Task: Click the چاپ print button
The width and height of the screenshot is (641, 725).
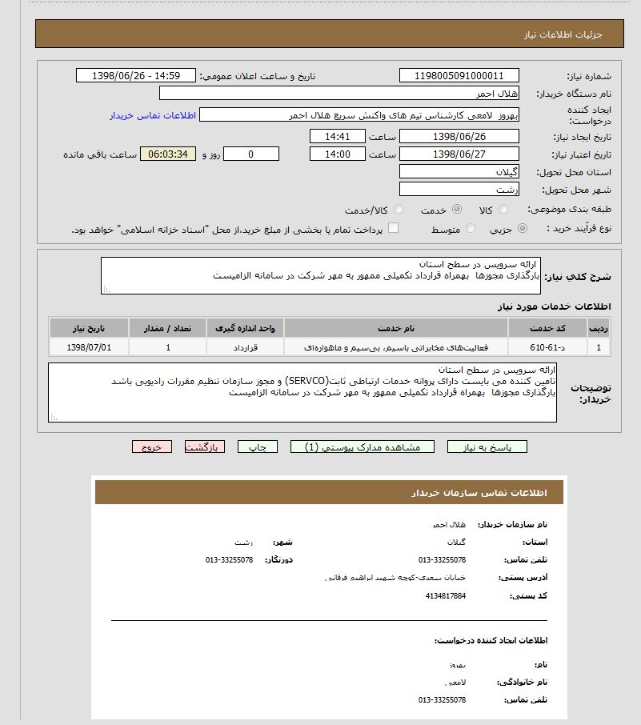Action: (x=257, y=447)
